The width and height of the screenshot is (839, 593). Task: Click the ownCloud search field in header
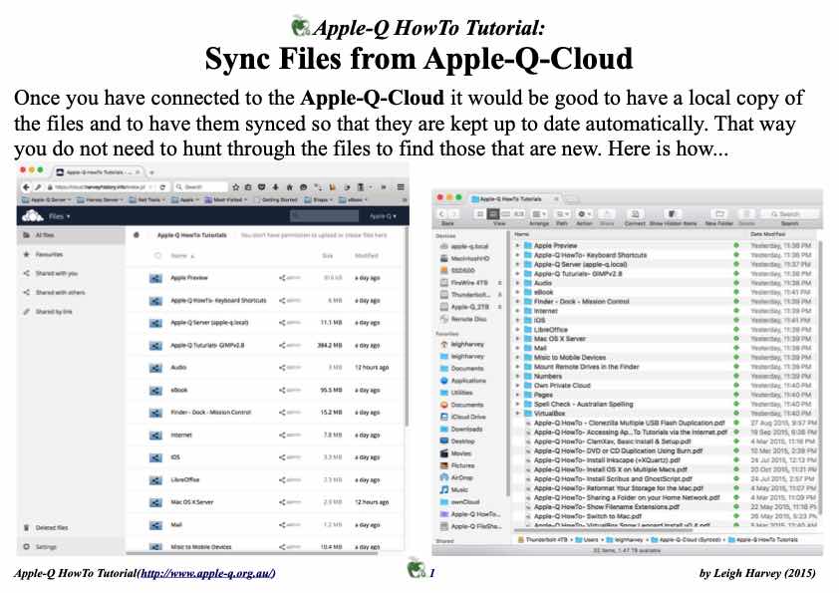click(324, 216)
